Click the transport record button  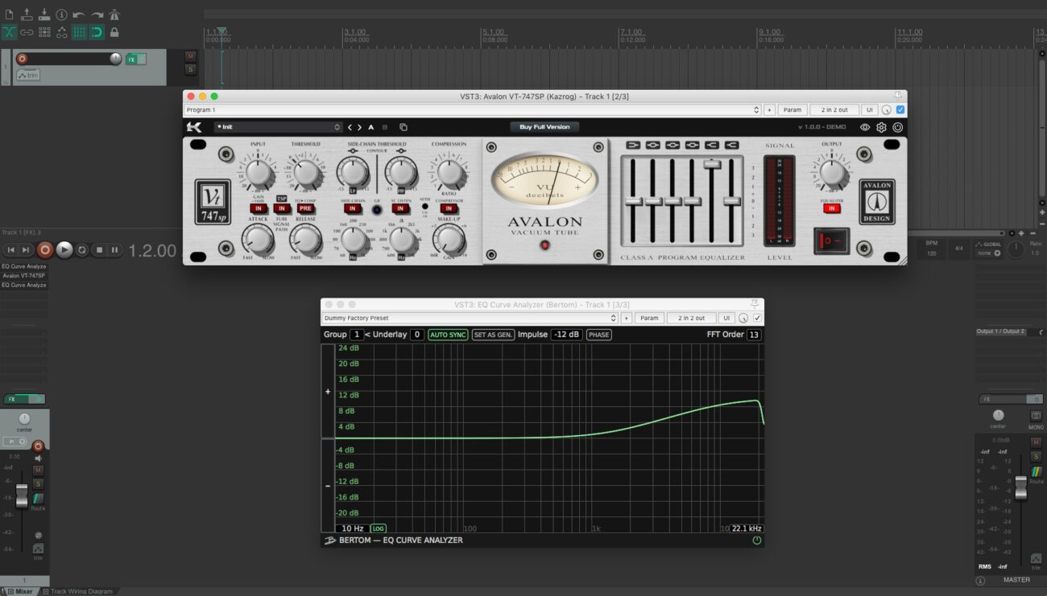click(45, 250)
